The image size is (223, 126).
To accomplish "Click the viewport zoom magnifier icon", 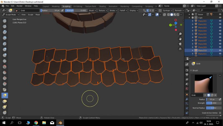I will pos(180,34).
